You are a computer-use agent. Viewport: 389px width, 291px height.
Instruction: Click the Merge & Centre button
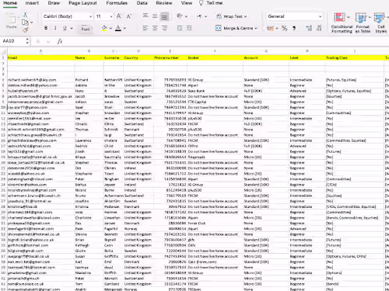pyautogui.click(x=236, y=28)
